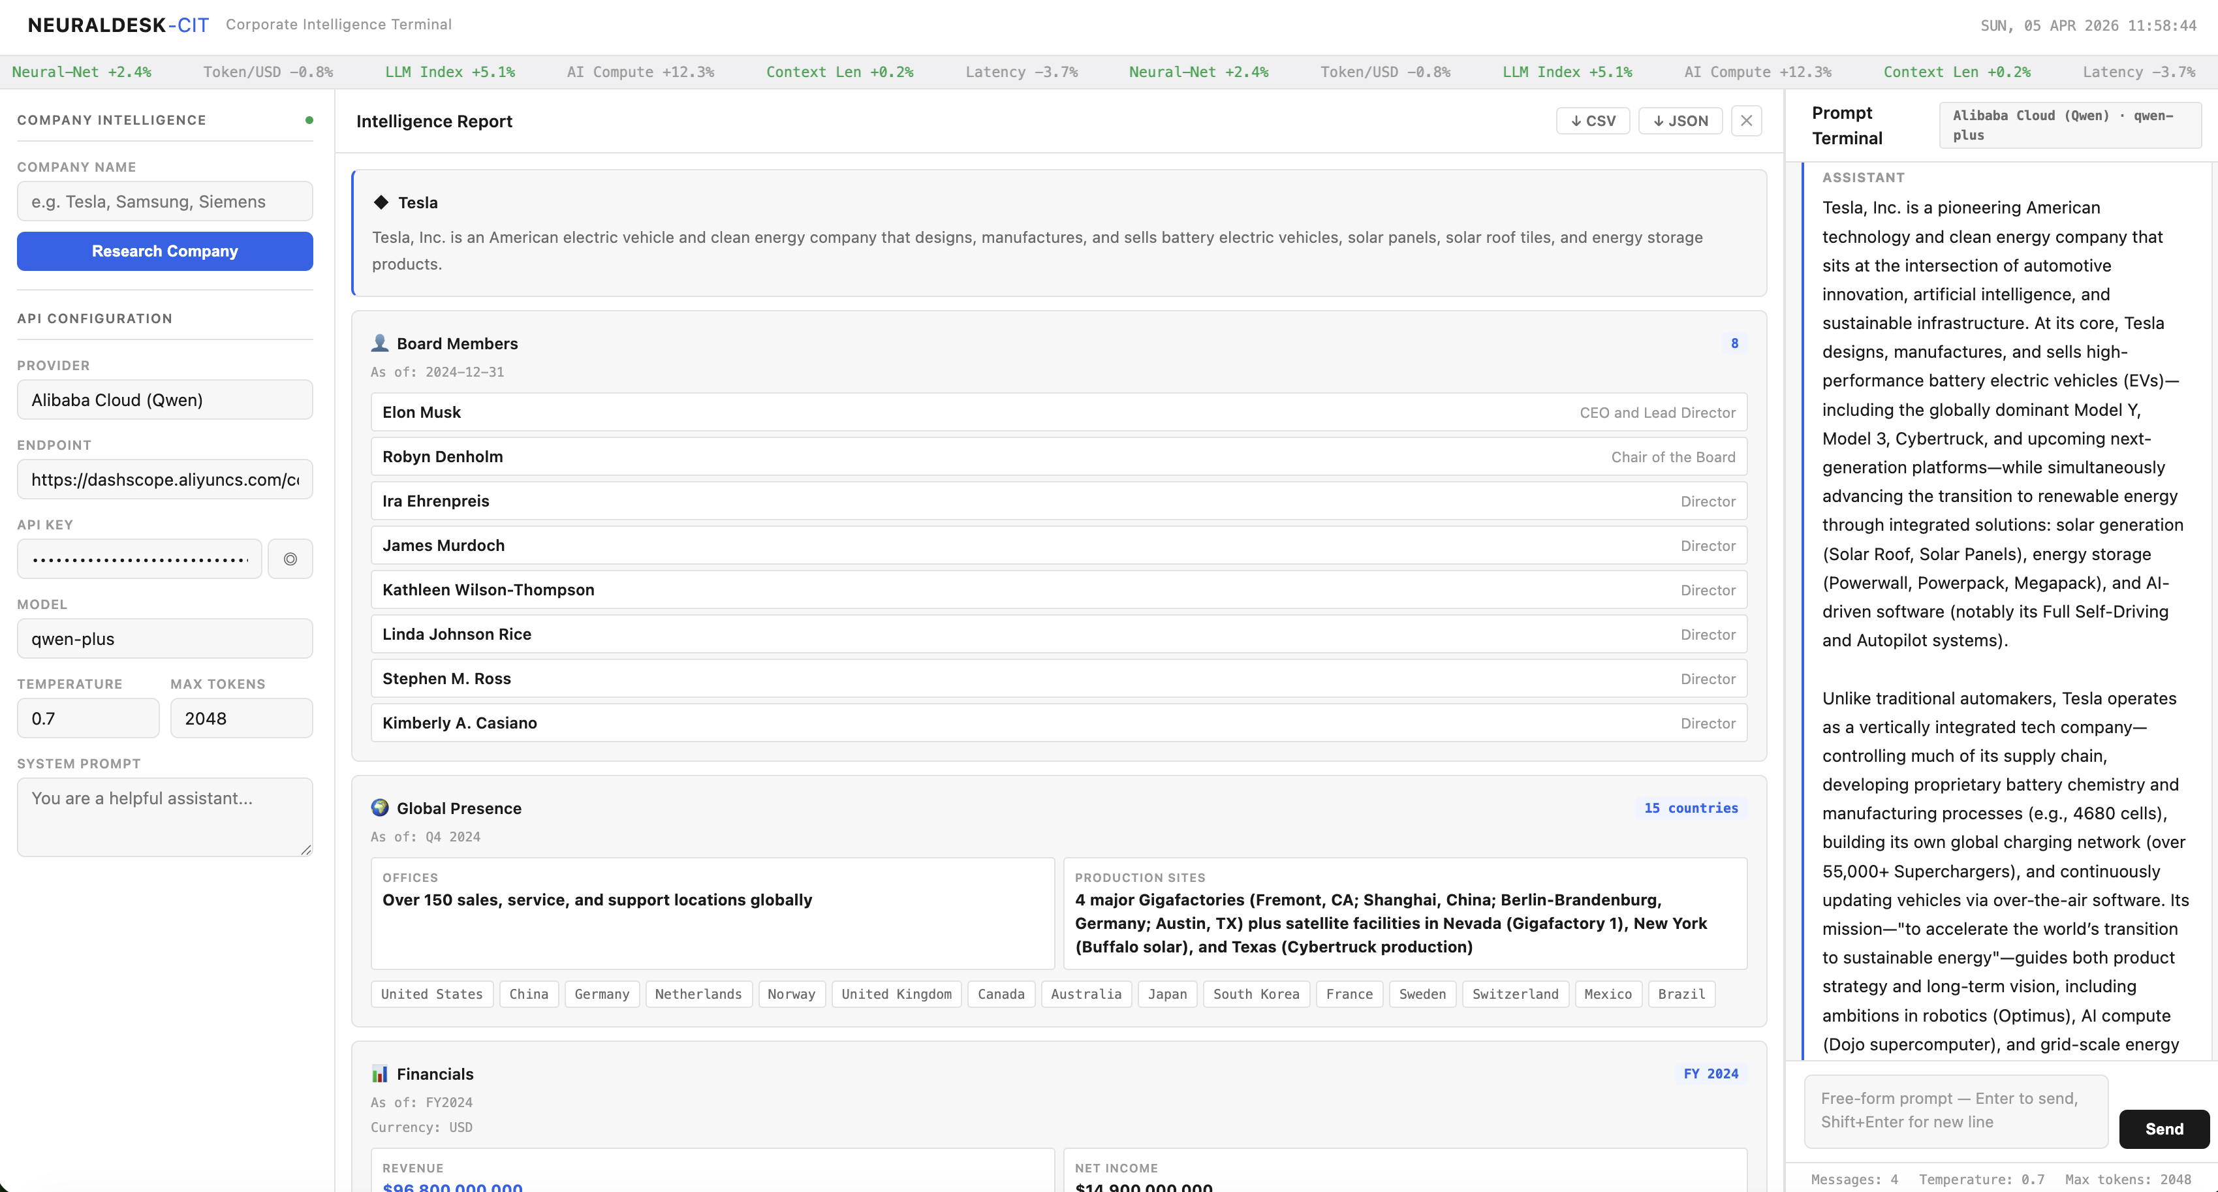
Task: Reveal the API key value
Action: (x=290, y=558)
